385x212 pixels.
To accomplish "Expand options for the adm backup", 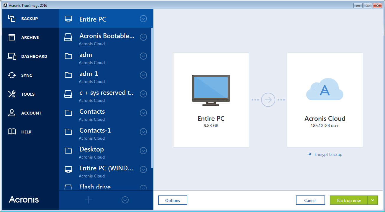I will pos(143,56).
